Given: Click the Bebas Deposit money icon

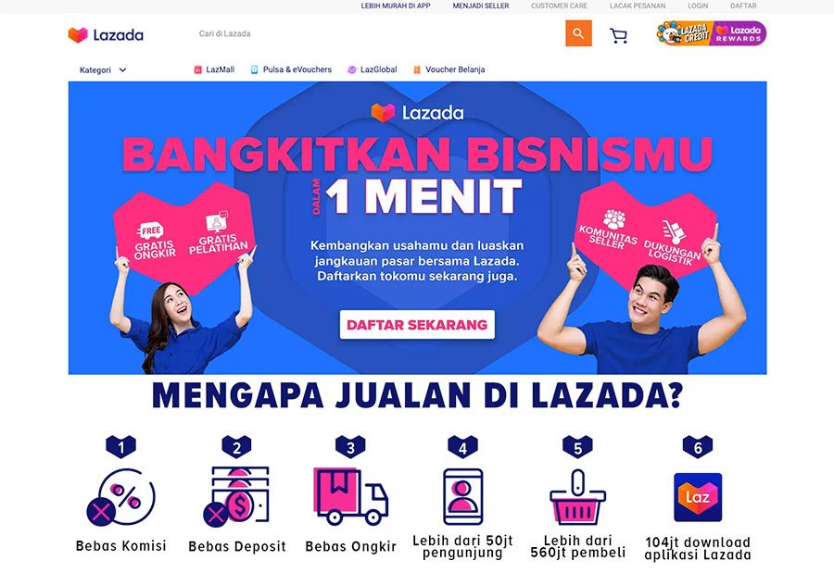Looking at the screenshot, I should (x=236, y=496).
